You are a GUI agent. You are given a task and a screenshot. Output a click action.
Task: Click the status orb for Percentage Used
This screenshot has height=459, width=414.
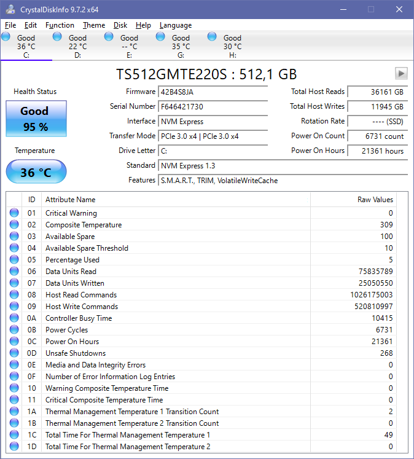pos(14,260)
